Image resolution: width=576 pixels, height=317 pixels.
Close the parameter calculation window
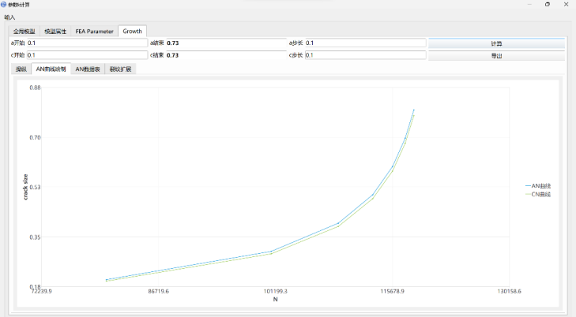pyautogui.click(x=566, y=5)
